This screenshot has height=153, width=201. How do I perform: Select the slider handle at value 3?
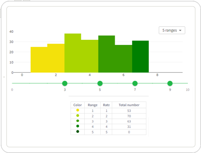coord(65,83)
